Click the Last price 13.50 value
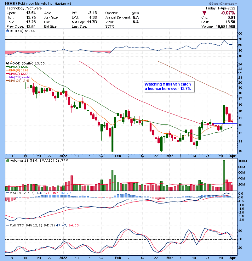This screenshot has height=261, width=252. click(x=230, y=22)
